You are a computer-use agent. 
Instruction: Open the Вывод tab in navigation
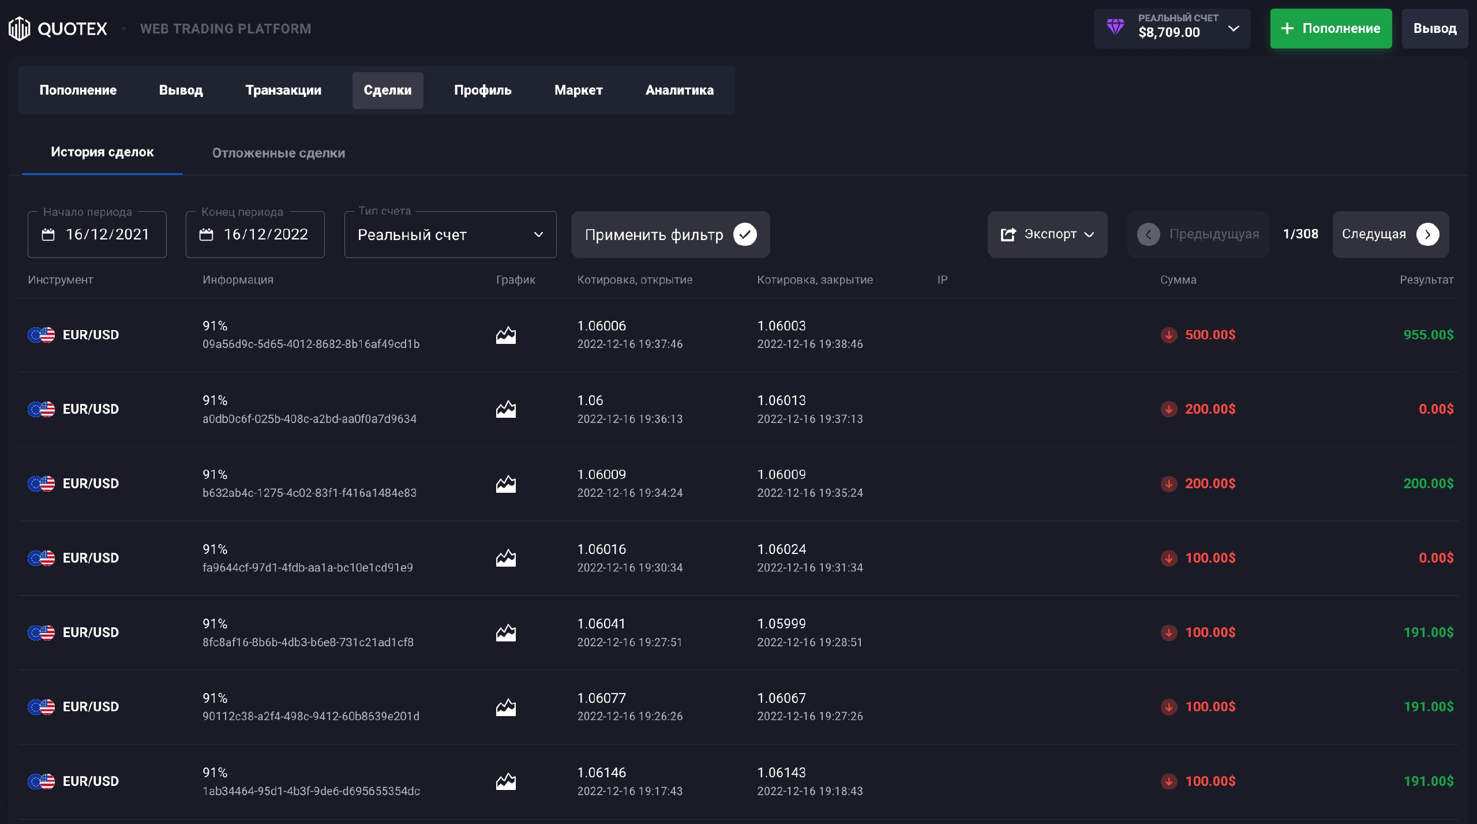click(181, 90)
